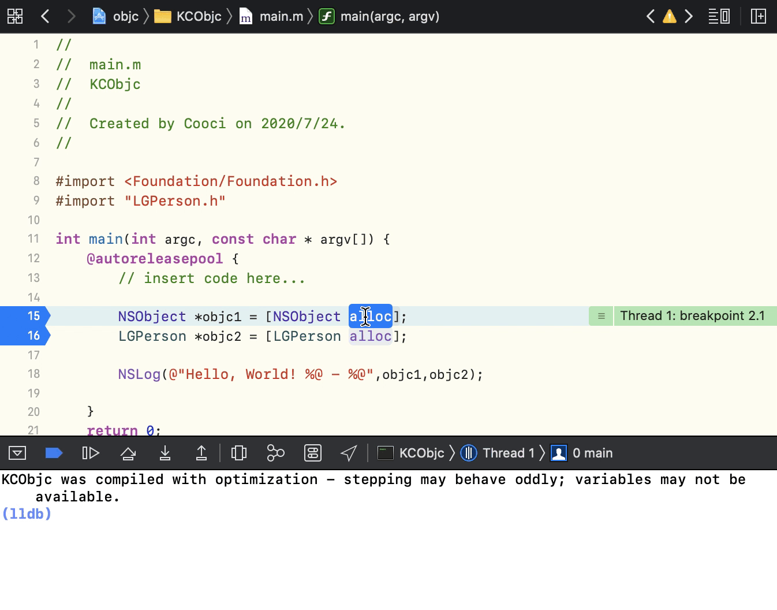Open the thread annotation menu icon

tap(601, 316)
